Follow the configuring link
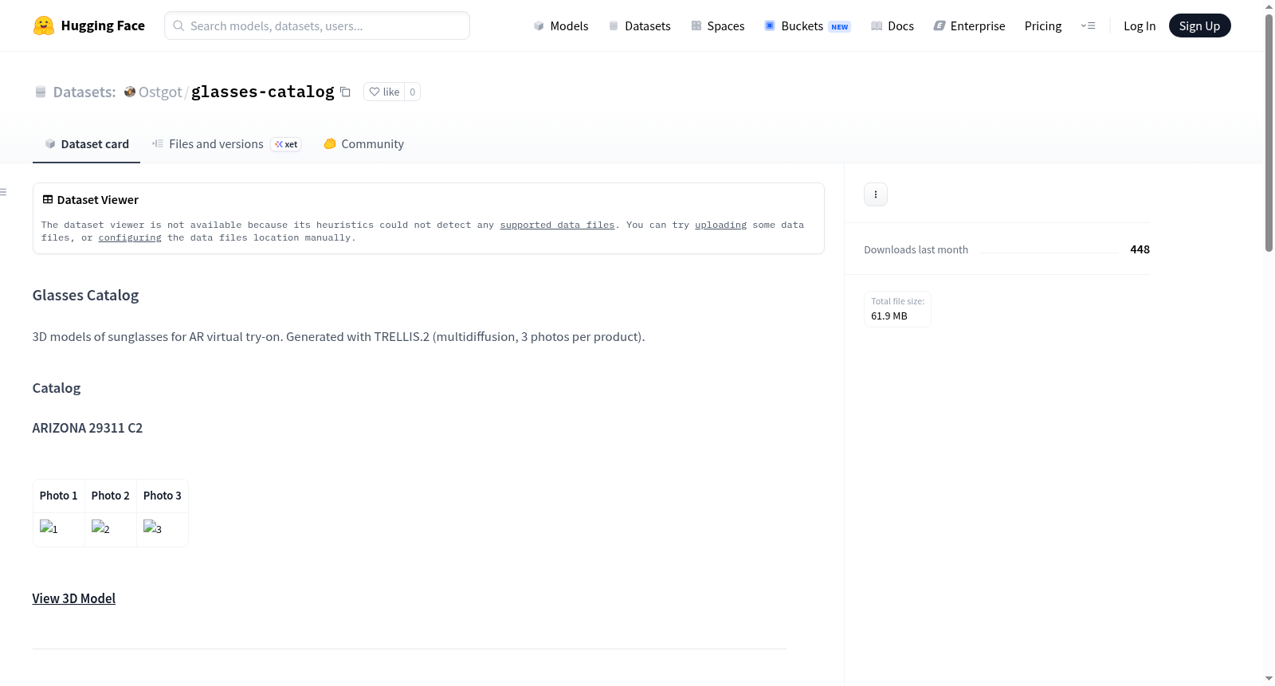1275x686 pixels. pyautogui.click(x=130, y=237)
